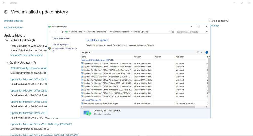Select icon of Excel 2007 Help update
This screenshot has width=253, height=136.
coord(82,93)
